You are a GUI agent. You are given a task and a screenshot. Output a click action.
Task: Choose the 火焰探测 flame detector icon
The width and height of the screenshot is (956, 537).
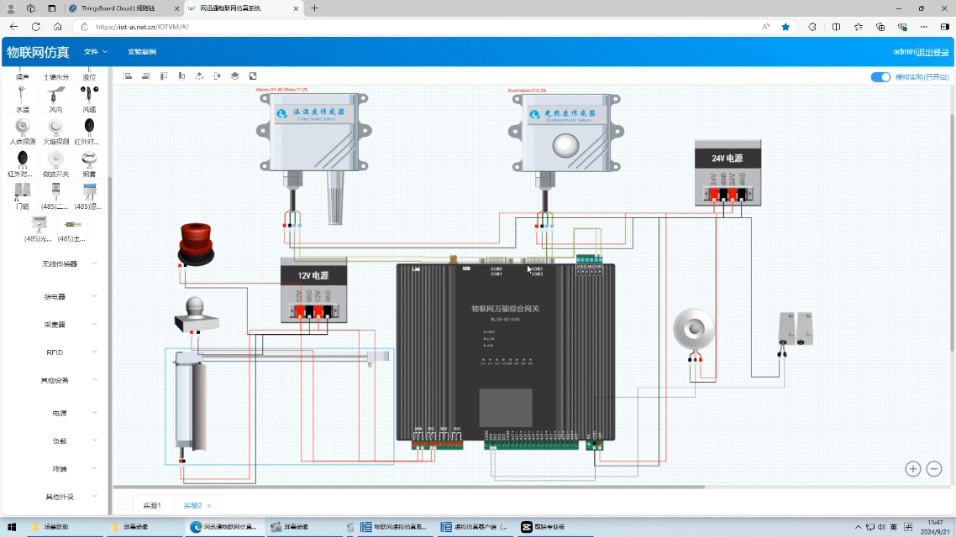[55, 129]
